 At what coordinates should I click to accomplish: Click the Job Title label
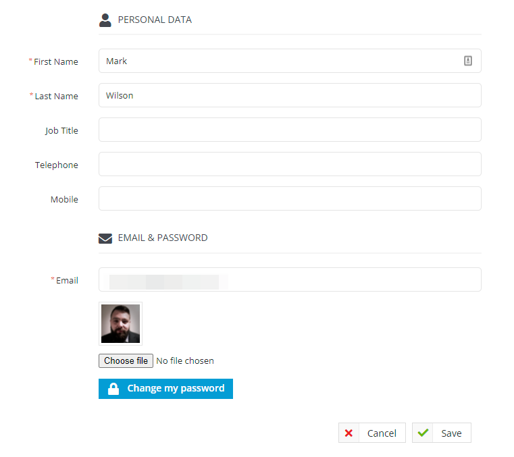coord(61,131)
